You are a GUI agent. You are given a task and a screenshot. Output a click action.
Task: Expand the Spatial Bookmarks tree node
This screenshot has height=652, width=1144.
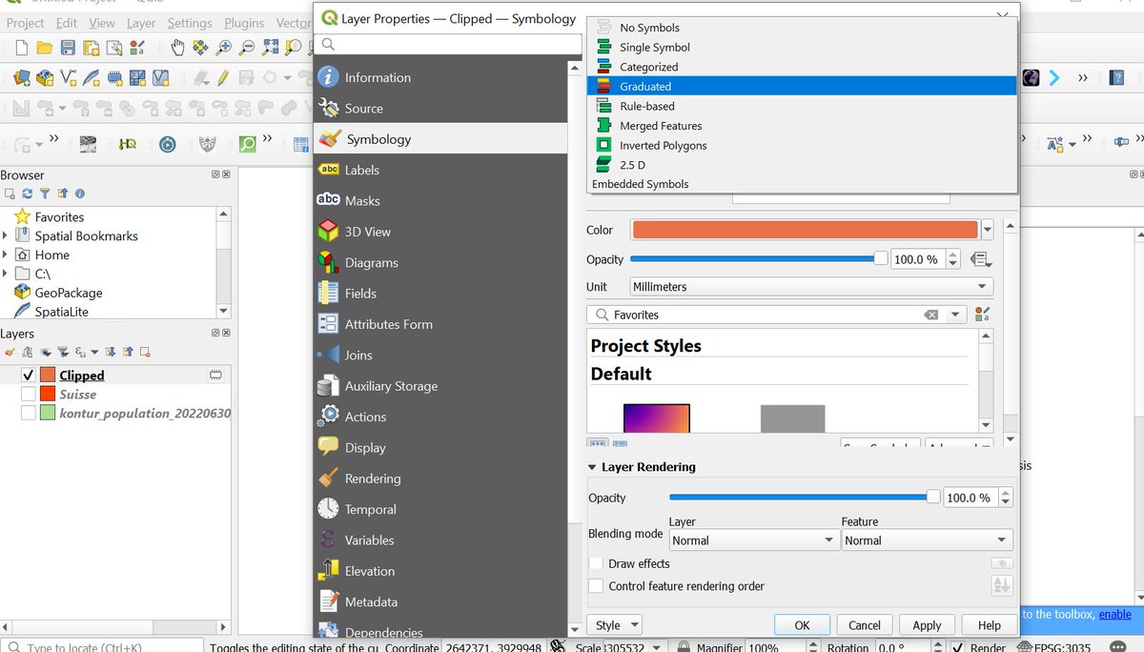6,235
